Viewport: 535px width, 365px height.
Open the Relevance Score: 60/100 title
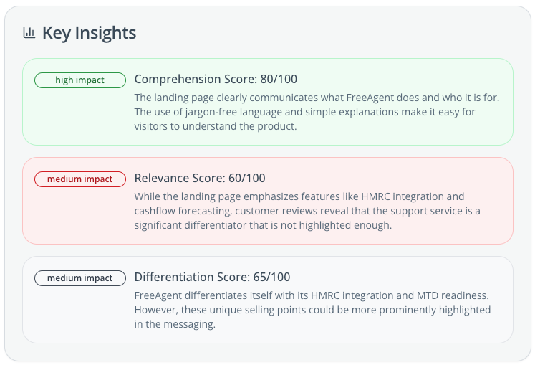pos(200,178)
